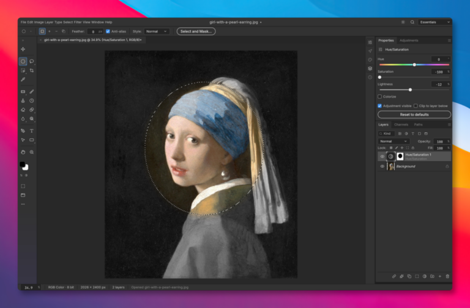
Task: Click the new adjustment layer half-circle icon
Action: [425, 276]
